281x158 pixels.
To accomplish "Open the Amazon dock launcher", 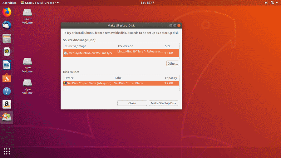I will coord(7,104).
